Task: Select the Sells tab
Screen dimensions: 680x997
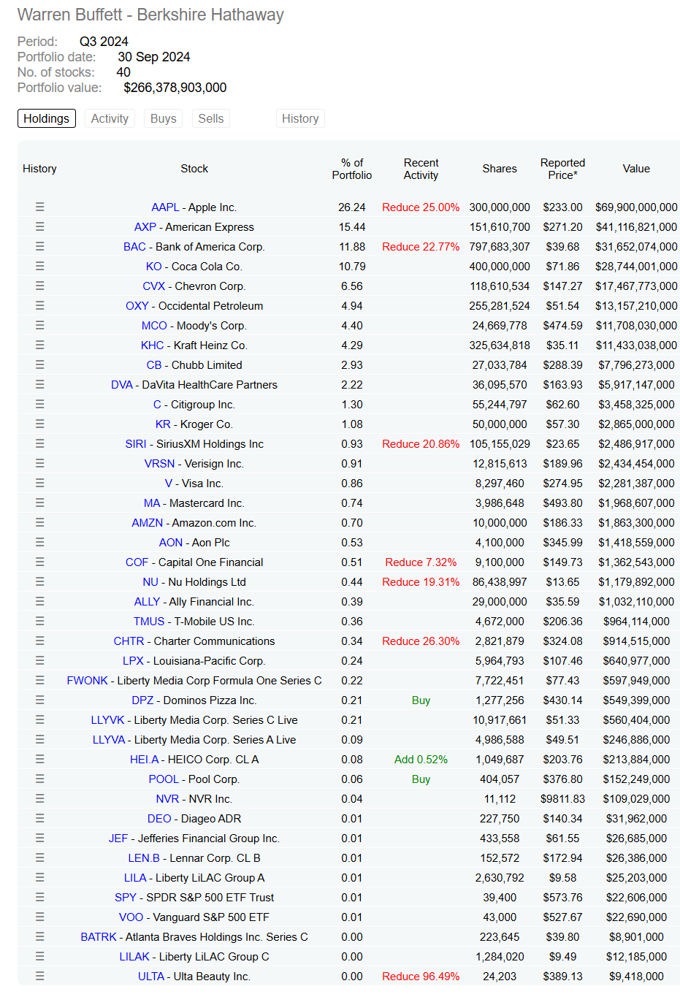Action: point(211,118)
